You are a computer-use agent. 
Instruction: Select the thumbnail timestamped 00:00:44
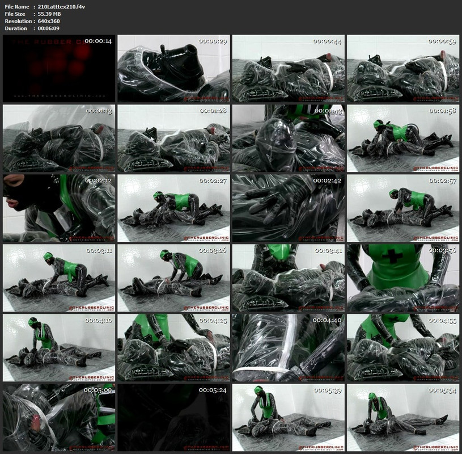(x=288, y=69)
